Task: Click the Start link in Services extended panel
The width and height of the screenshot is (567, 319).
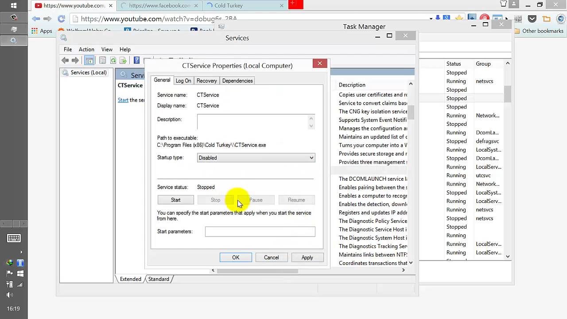Action: (123, 100)
